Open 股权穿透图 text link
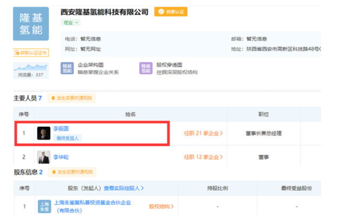Screen dimensions: 347x215 [169, 65]
